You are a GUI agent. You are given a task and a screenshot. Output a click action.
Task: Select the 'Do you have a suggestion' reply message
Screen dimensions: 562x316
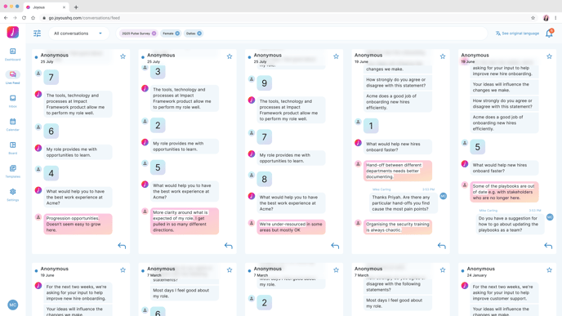tap(510, 224)
